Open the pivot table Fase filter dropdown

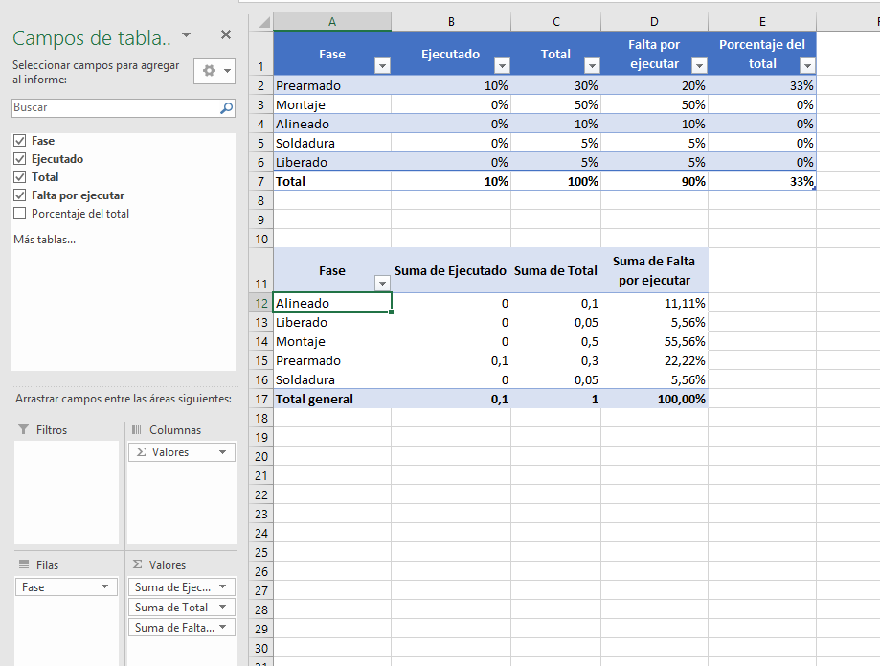point(382,283)
